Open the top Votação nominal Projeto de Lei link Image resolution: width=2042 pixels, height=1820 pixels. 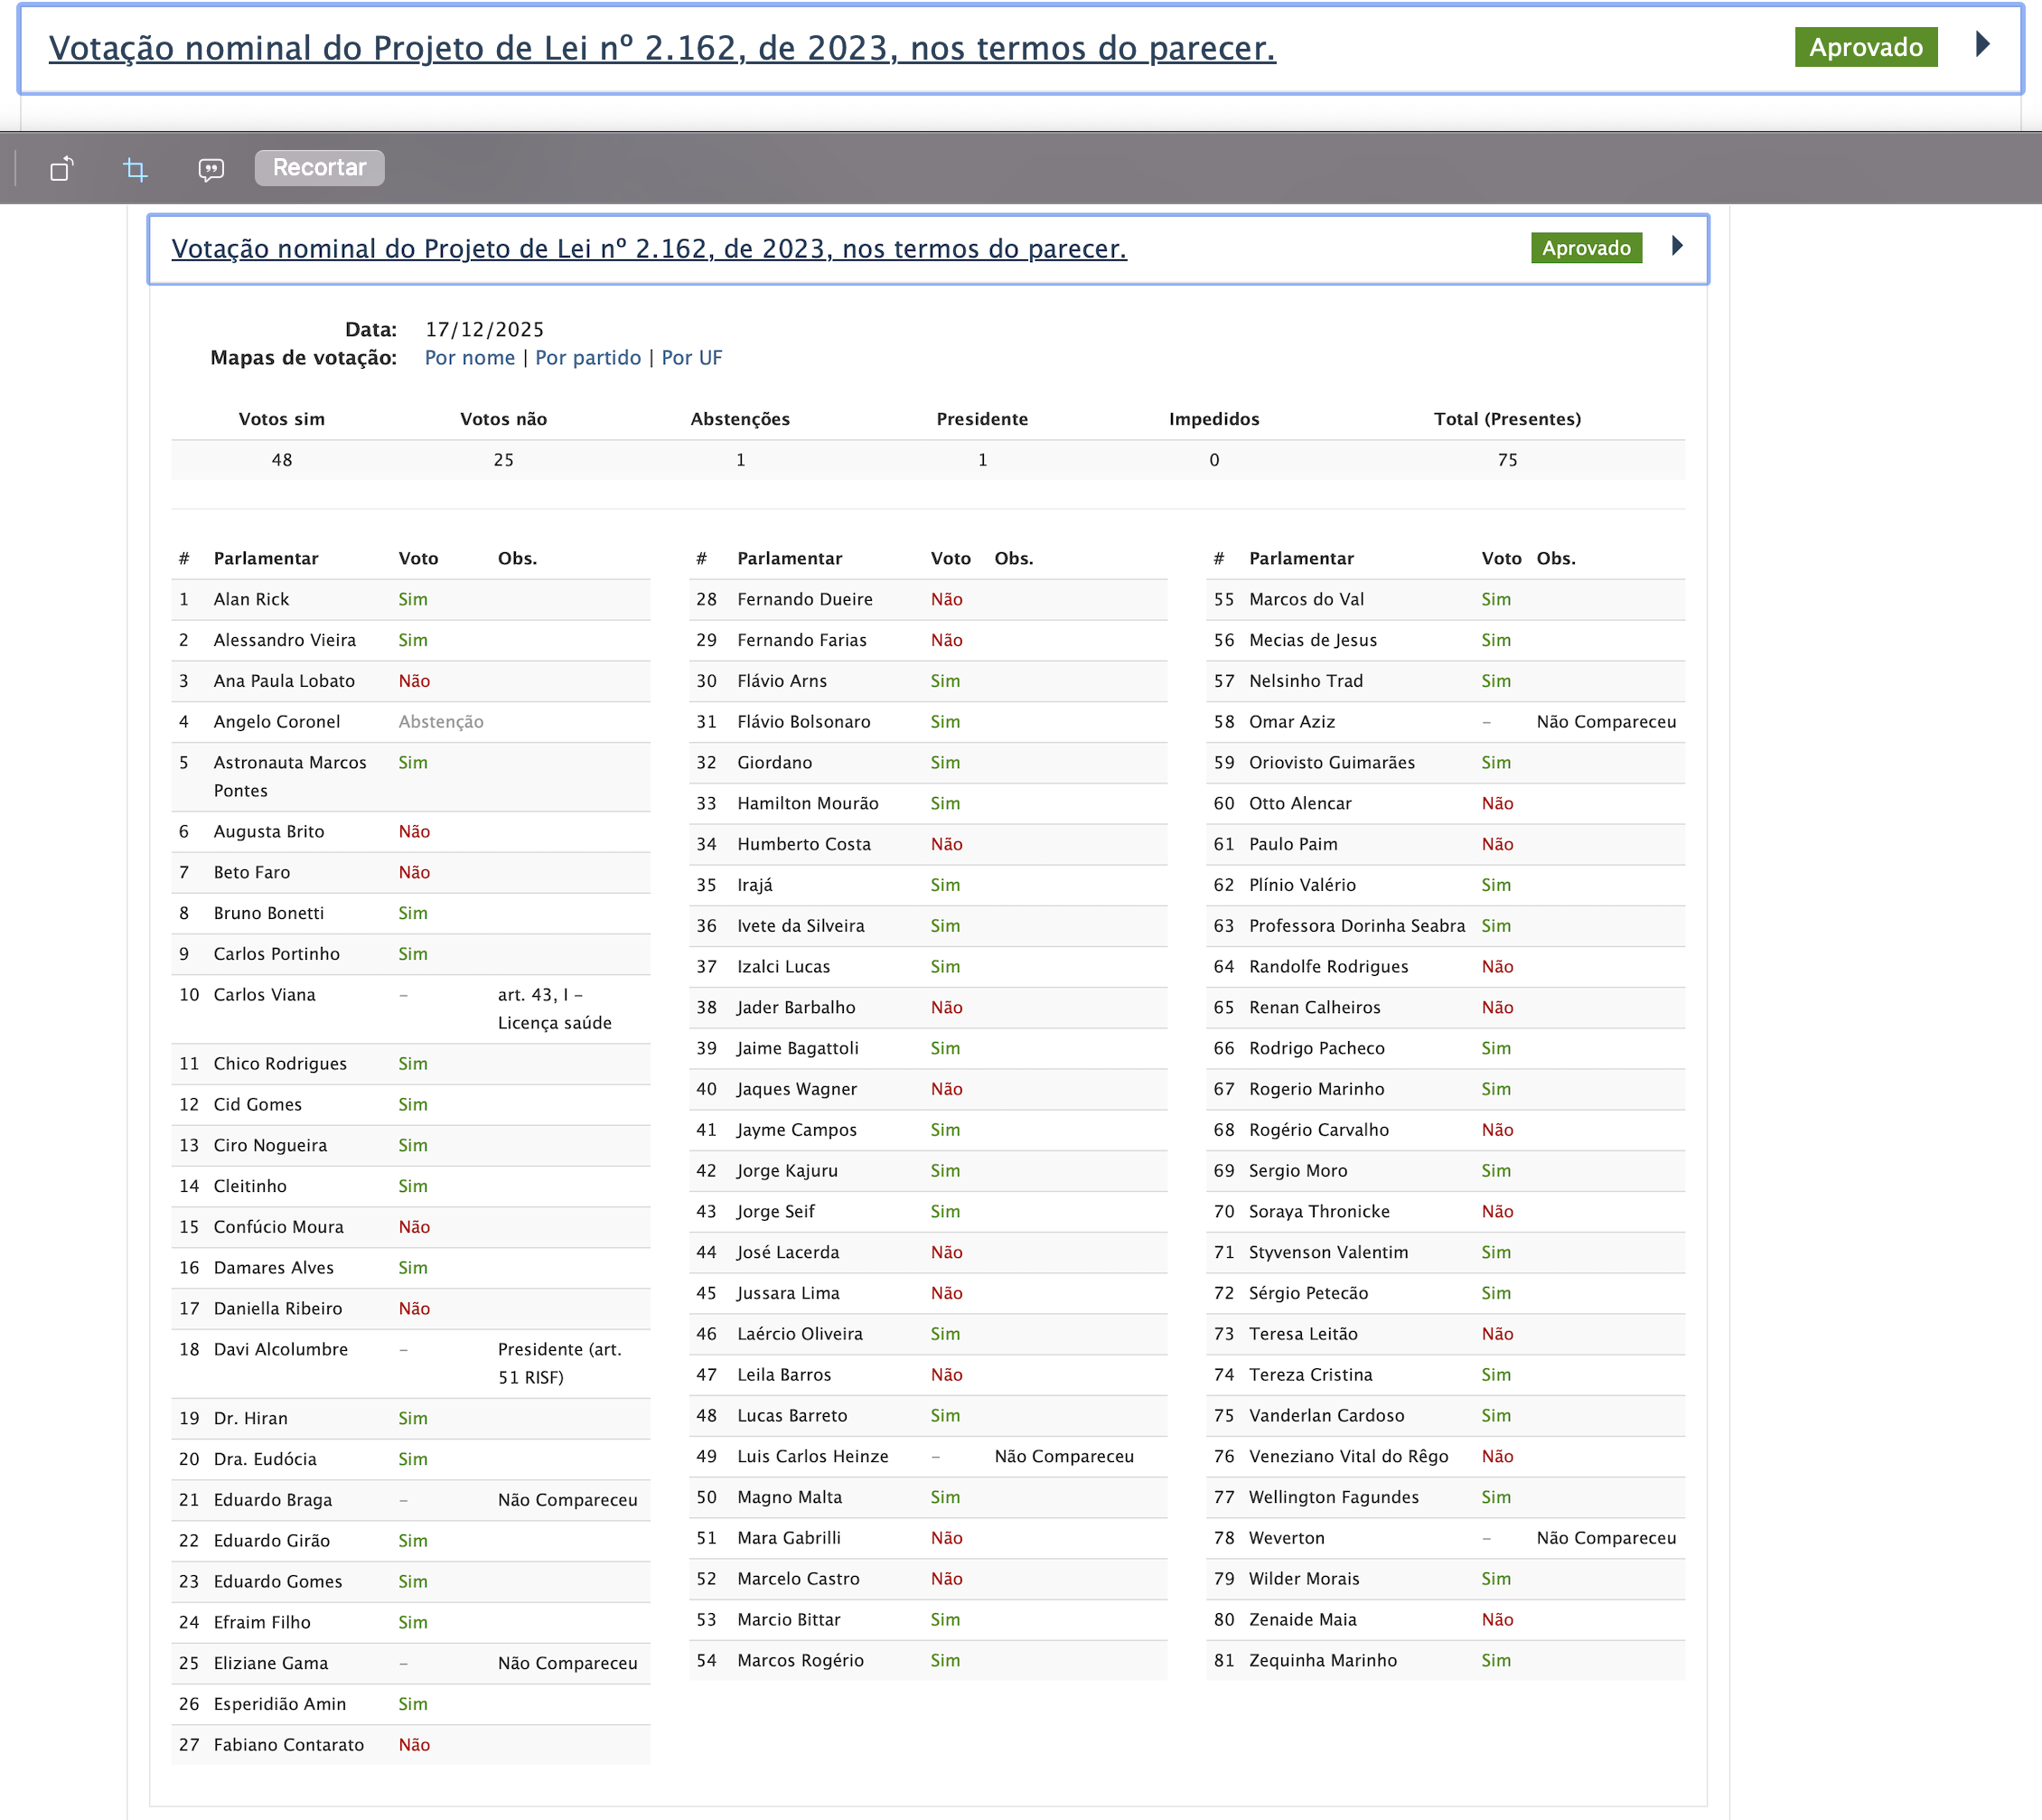(662, 48)
